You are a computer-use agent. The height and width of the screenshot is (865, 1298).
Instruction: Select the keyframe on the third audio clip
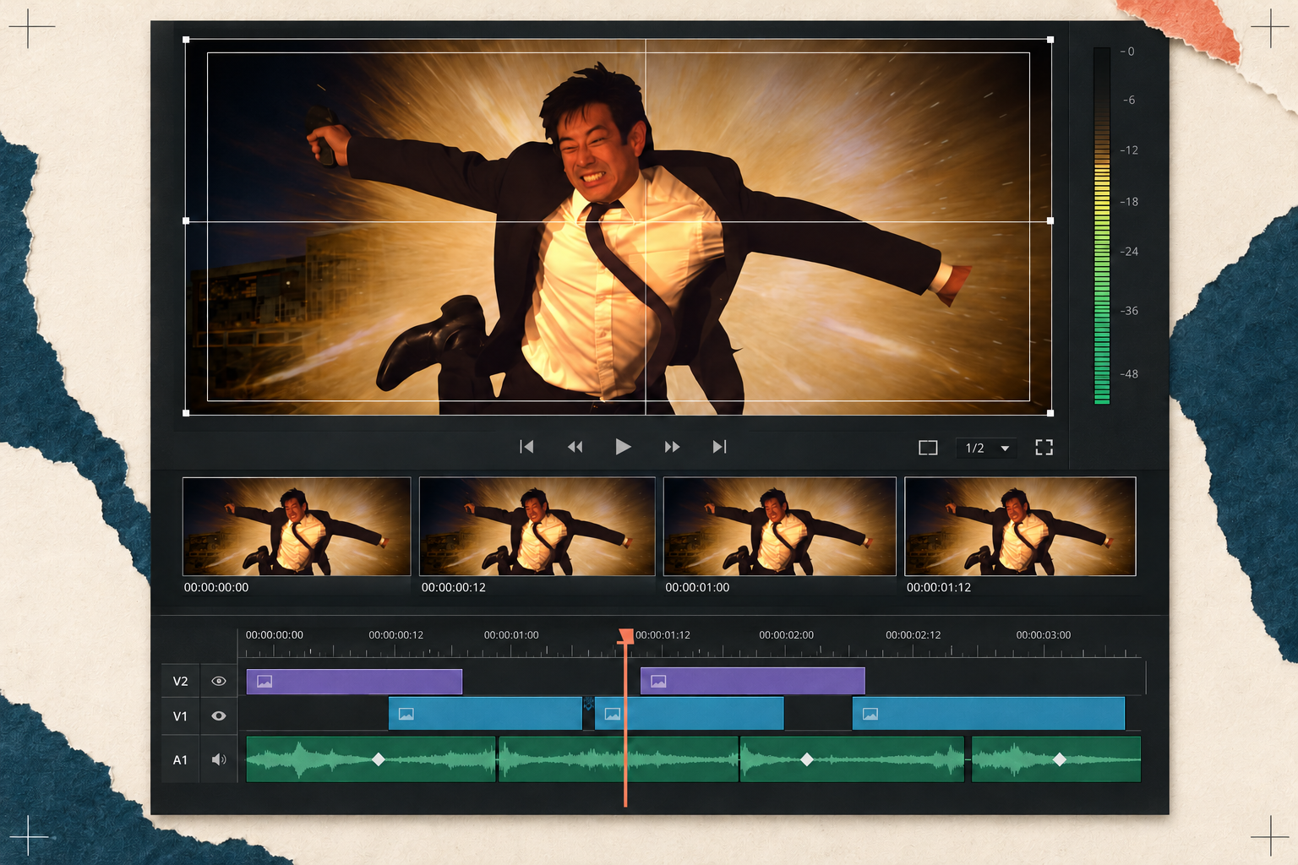(x=807, y=759)
